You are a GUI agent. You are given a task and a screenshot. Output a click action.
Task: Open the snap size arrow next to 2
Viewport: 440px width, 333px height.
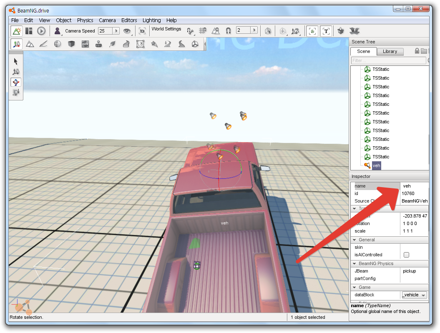tap(254, 30)
